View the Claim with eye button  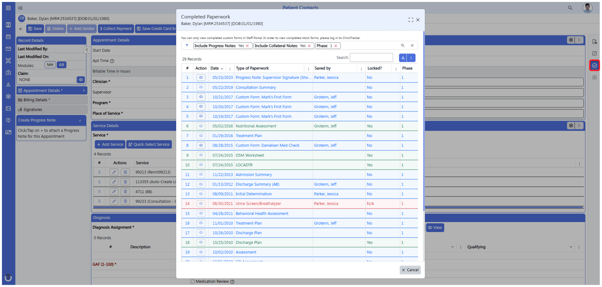(81, 79)
